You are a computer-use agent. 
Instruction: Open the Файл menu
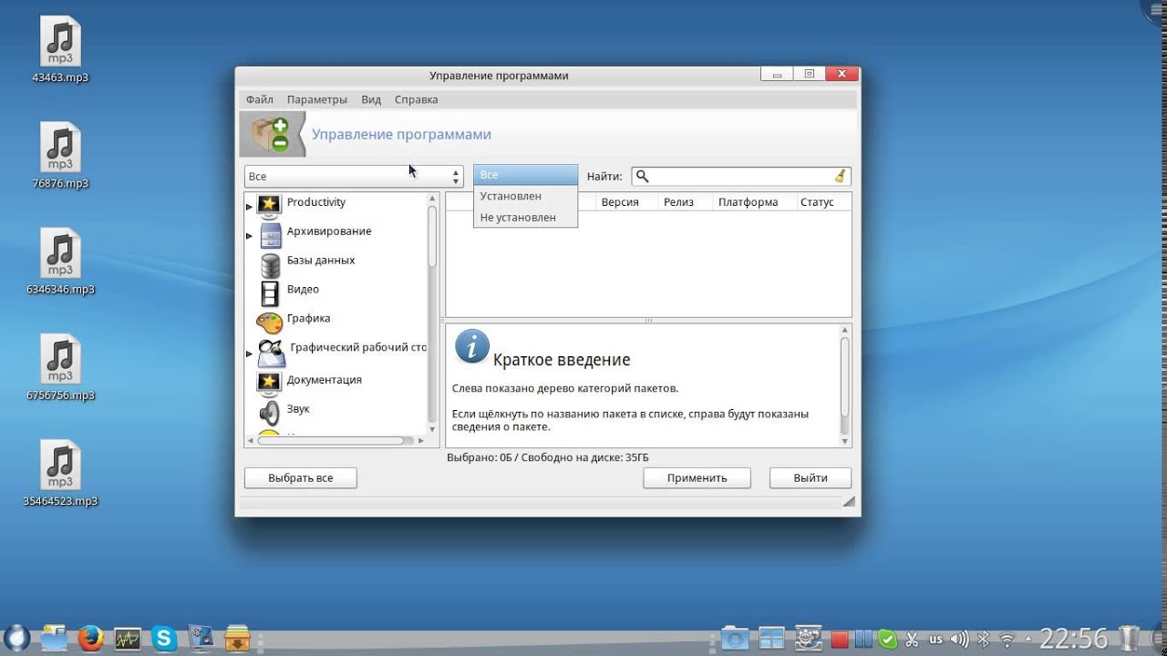click(259, 99)
